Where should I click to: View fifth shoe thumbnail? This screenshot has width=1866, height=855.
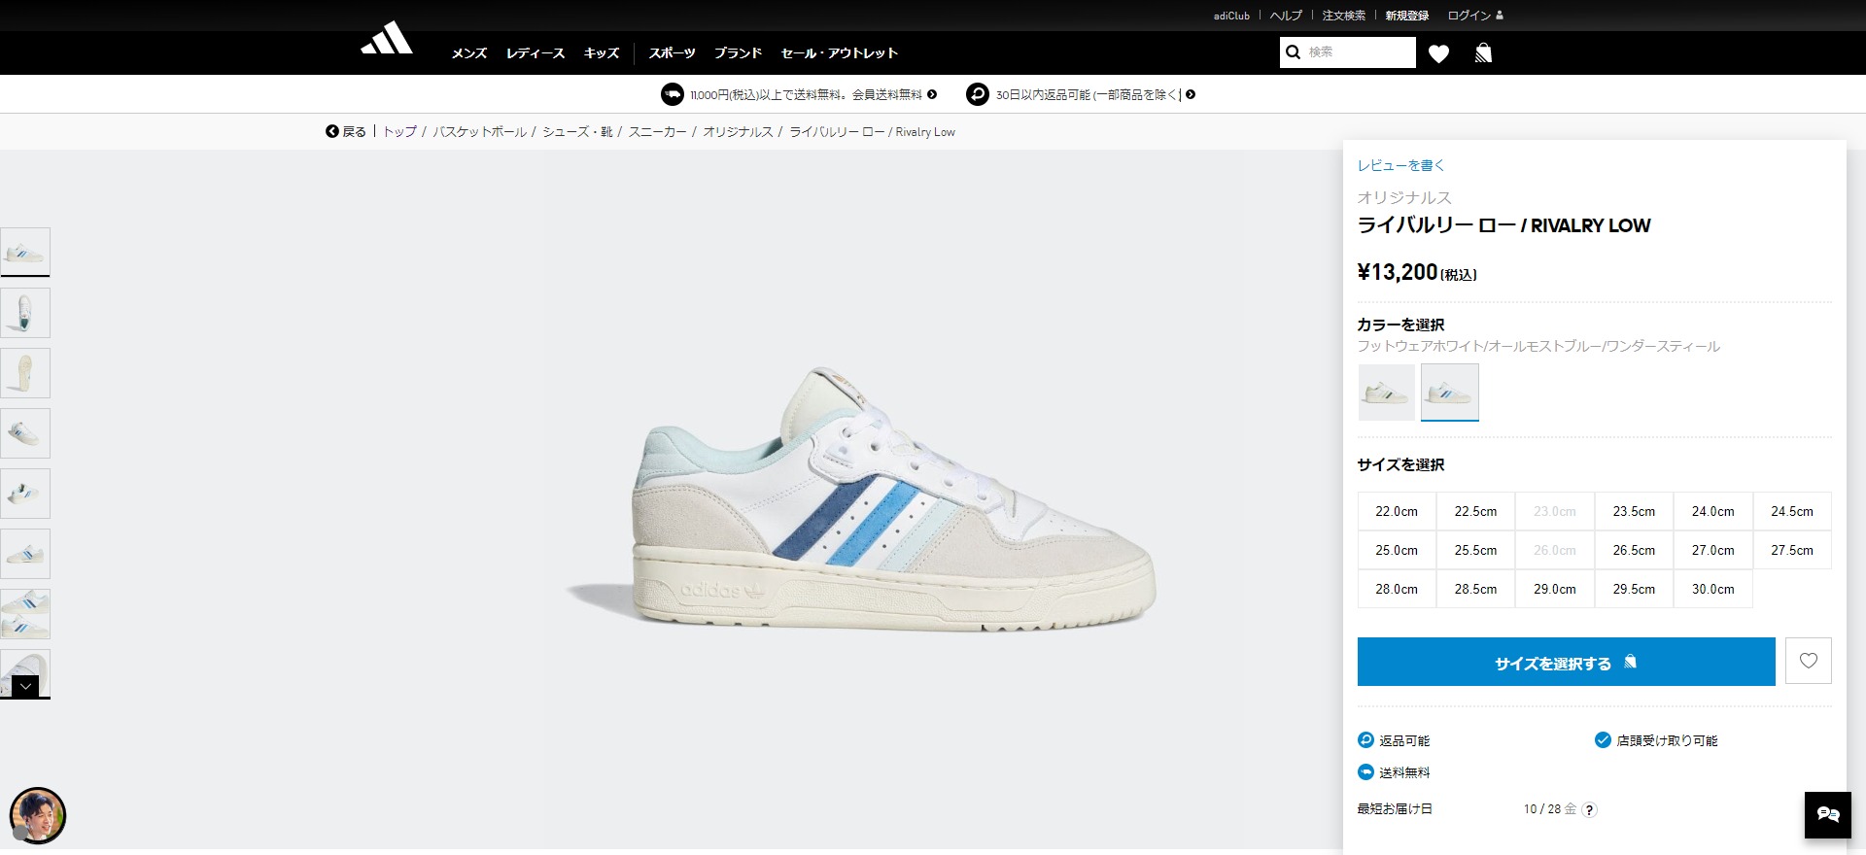coord(25,494)
